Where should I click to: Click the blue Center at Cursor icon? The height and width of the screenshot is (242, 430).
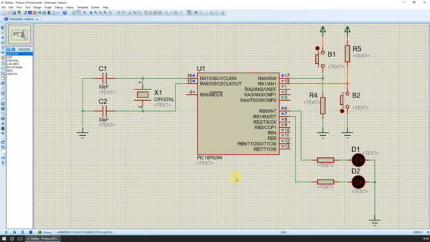[91, 13]
